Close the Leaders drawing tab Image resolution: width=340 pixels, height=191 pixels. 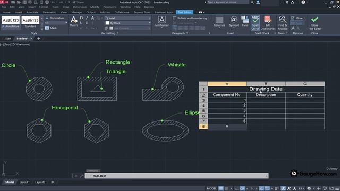click(31, 39)
